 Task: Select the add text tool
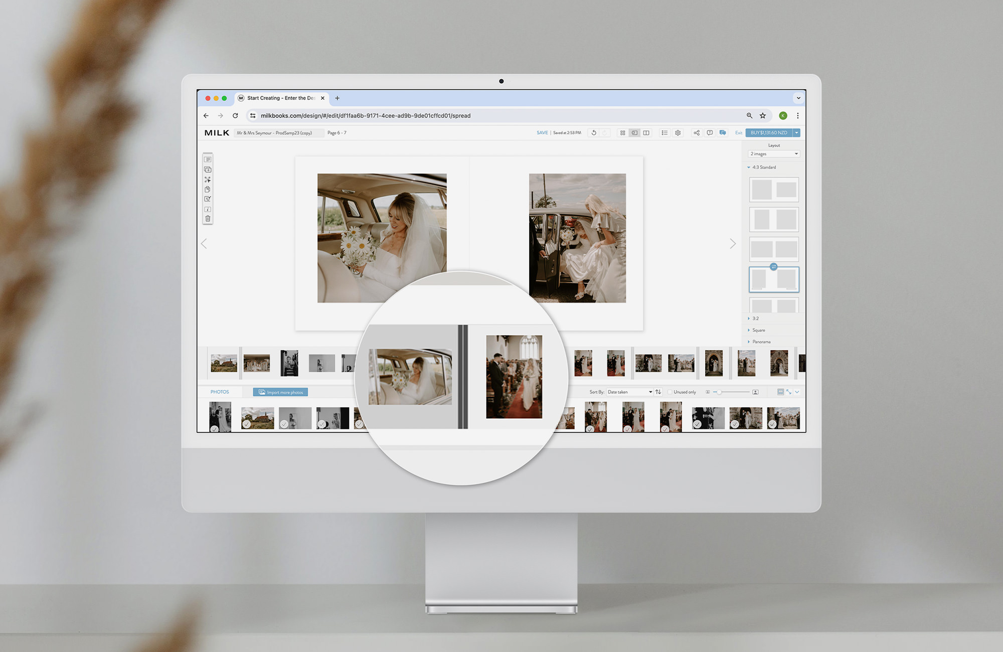(x=208, y=159)
